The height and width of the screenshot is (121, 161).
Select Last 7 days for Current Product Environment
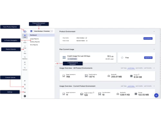click(124, 86)
